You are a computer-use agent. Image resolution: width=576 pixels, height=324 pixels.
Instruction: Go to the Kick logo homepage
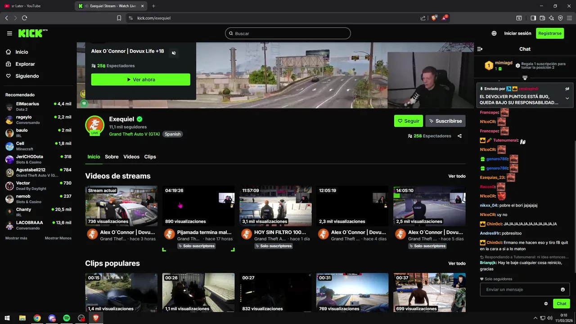(x=33, y=33)
